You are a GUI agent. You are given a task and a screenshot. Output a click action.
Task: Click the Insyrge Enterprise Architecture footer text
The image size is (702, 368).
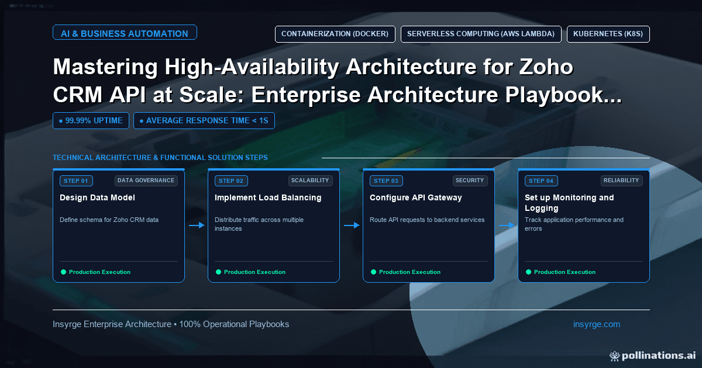click(171, 324)
